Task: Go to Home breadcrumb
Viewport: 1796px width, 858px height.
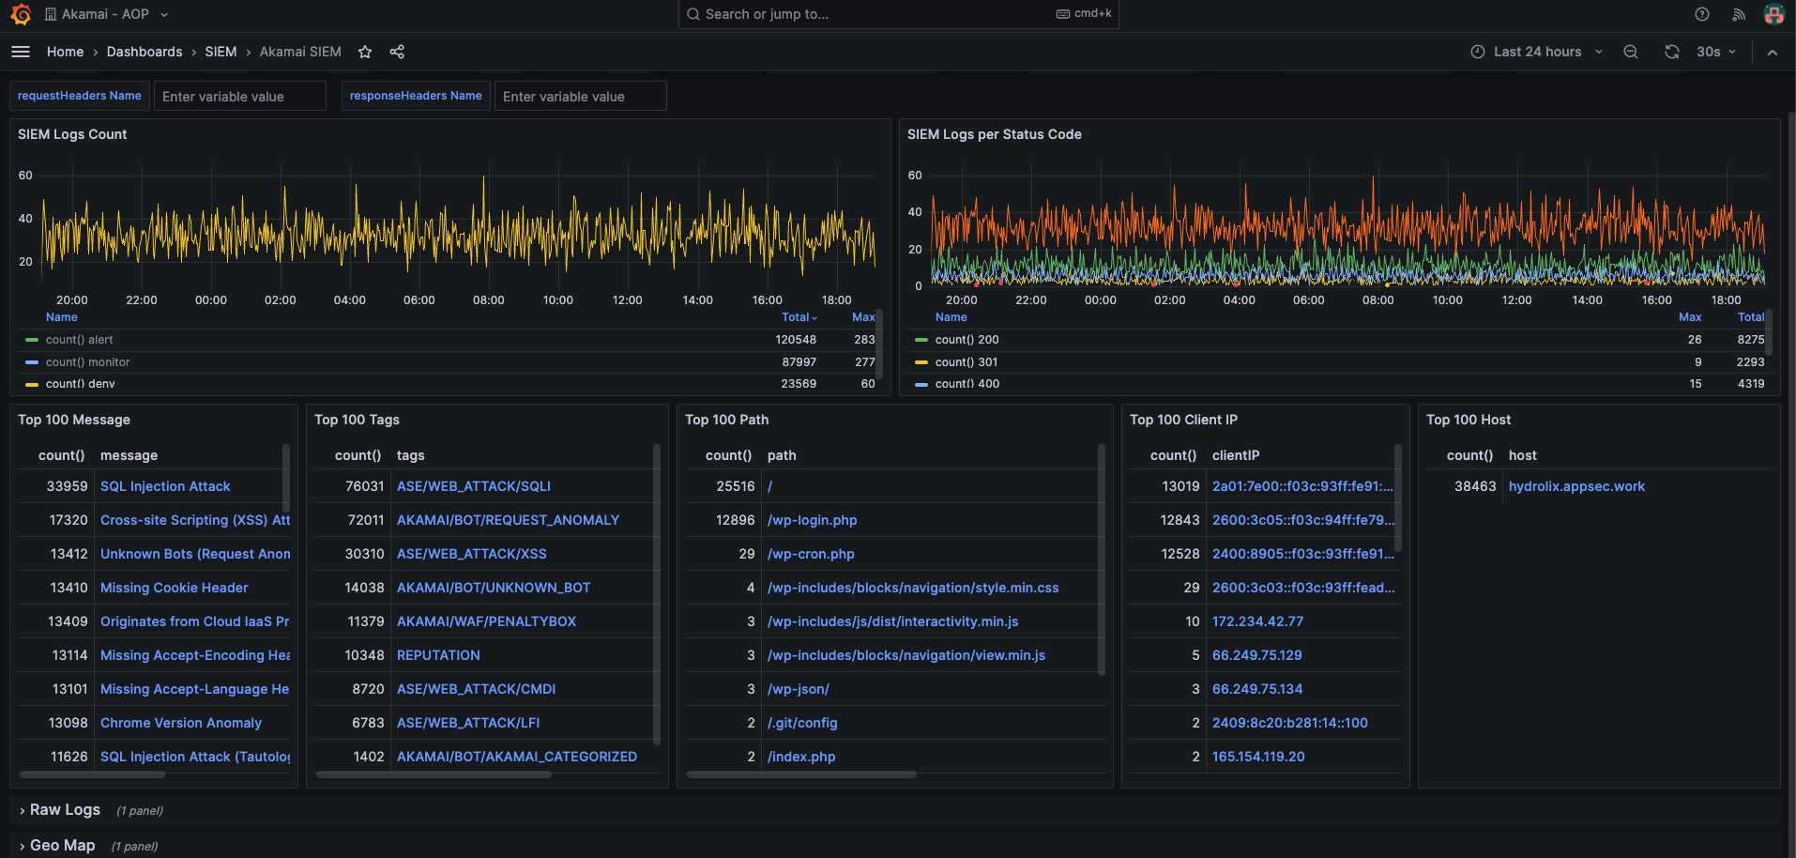Action: click(x=66, y=52)
